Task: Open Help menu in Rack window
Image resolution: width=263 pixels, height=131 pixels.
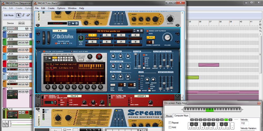Action: tap(82, 8)
